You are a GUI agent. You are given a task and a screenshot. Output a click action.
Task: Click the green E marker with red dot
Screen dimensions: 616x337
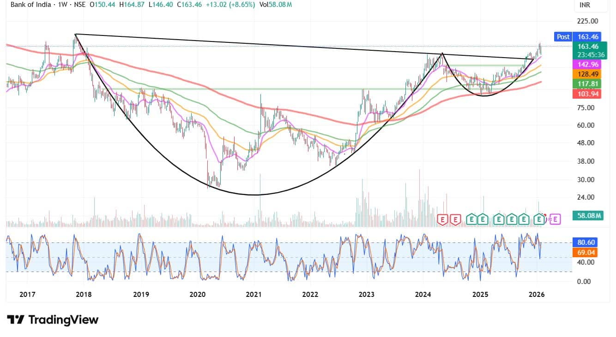[539, 219]
